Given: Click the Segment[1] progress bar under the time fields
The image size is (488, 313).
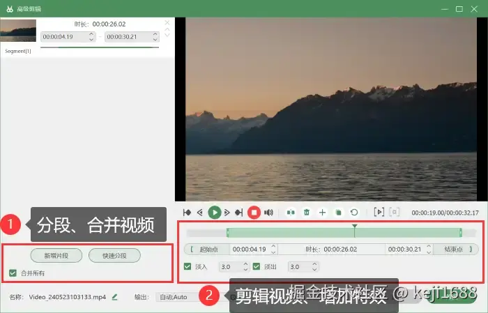Looking at the screenshot, I should 100,47.
